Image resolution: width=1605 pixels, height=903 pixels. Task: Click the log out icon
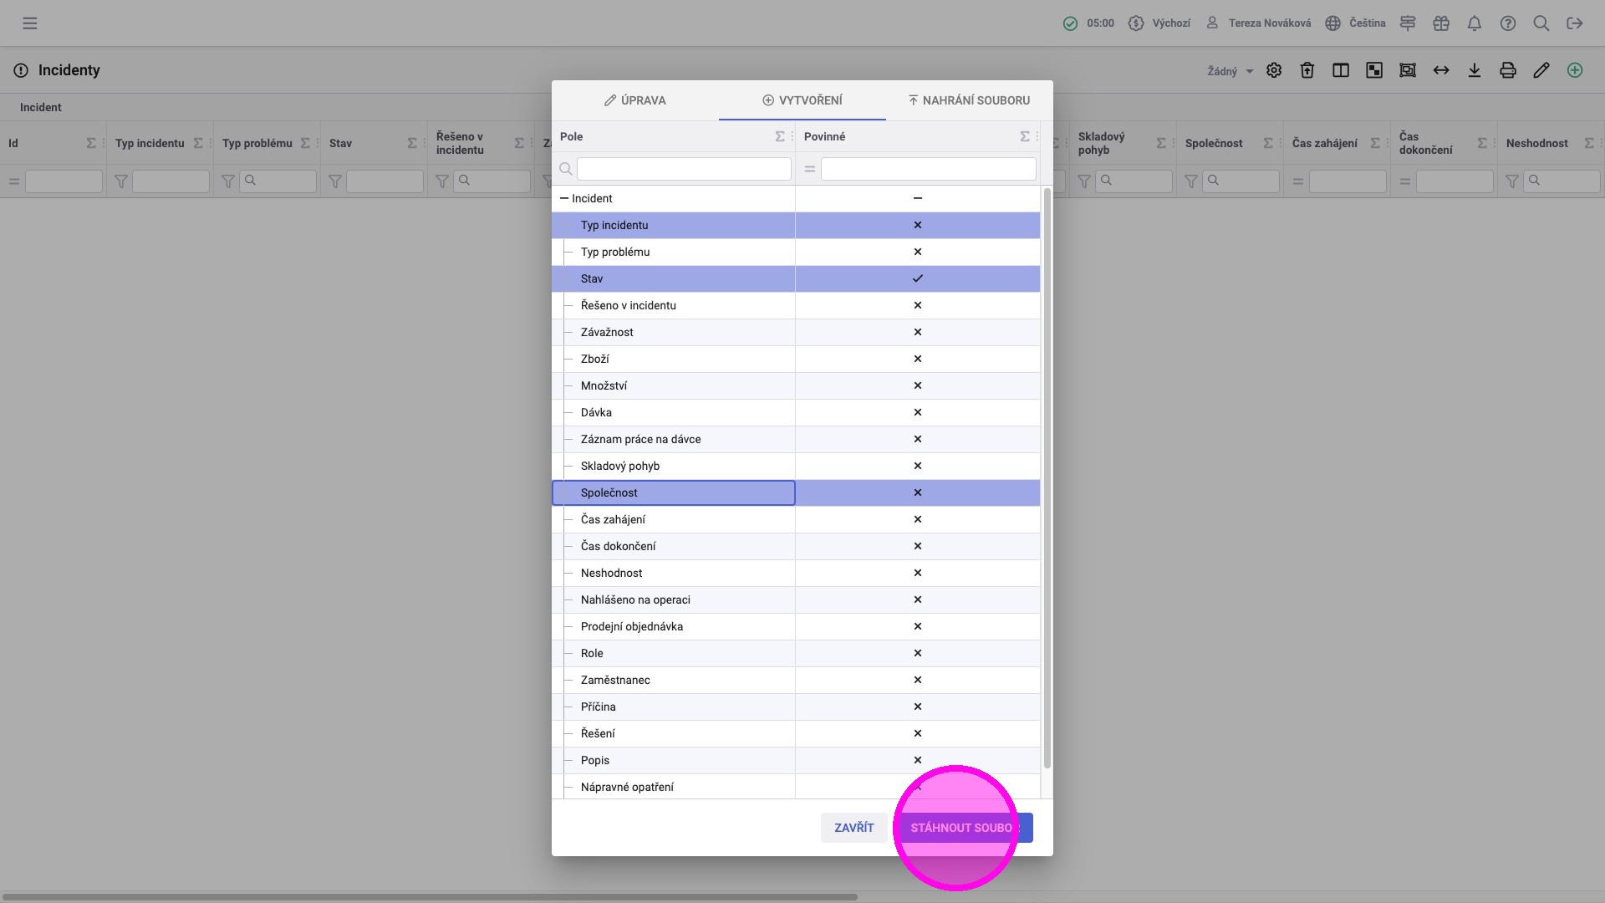1575,23
